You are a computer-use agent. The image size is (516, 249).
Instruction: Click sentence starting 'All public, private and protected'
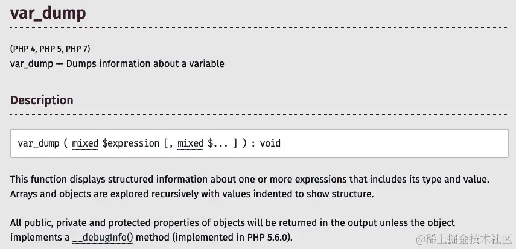[x=232, y=222]
